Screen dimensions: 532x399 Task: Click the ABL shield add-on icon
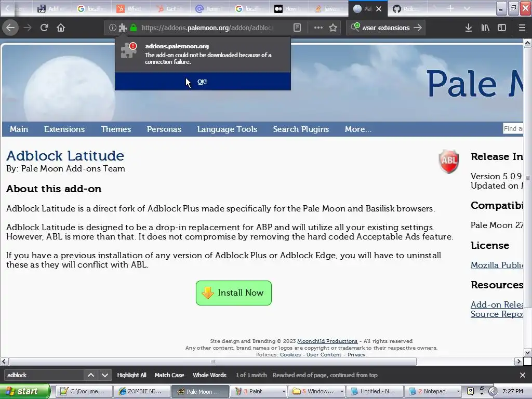(x=448, y=162)
